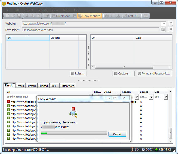Click the copy progress bar
The image size is (178, 154).
pyautogui.click(x=74, y=133)
